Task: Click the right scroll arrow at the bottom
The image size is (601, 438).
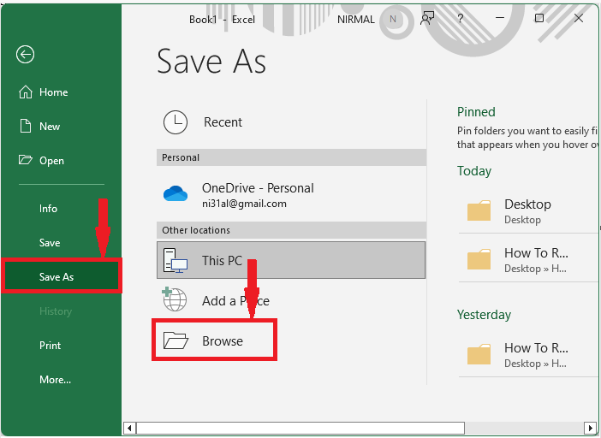Action: (x=590, y=428)
